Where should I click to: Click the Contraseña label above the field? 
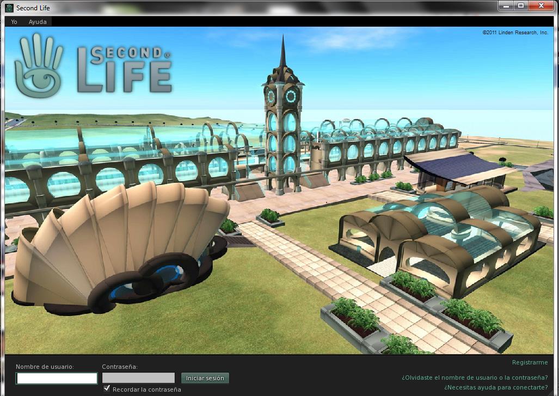click(x=120, y=367)
